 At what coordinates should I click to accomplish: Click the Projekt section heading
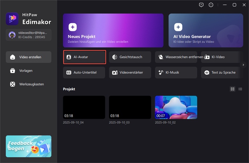click(69, 89)
